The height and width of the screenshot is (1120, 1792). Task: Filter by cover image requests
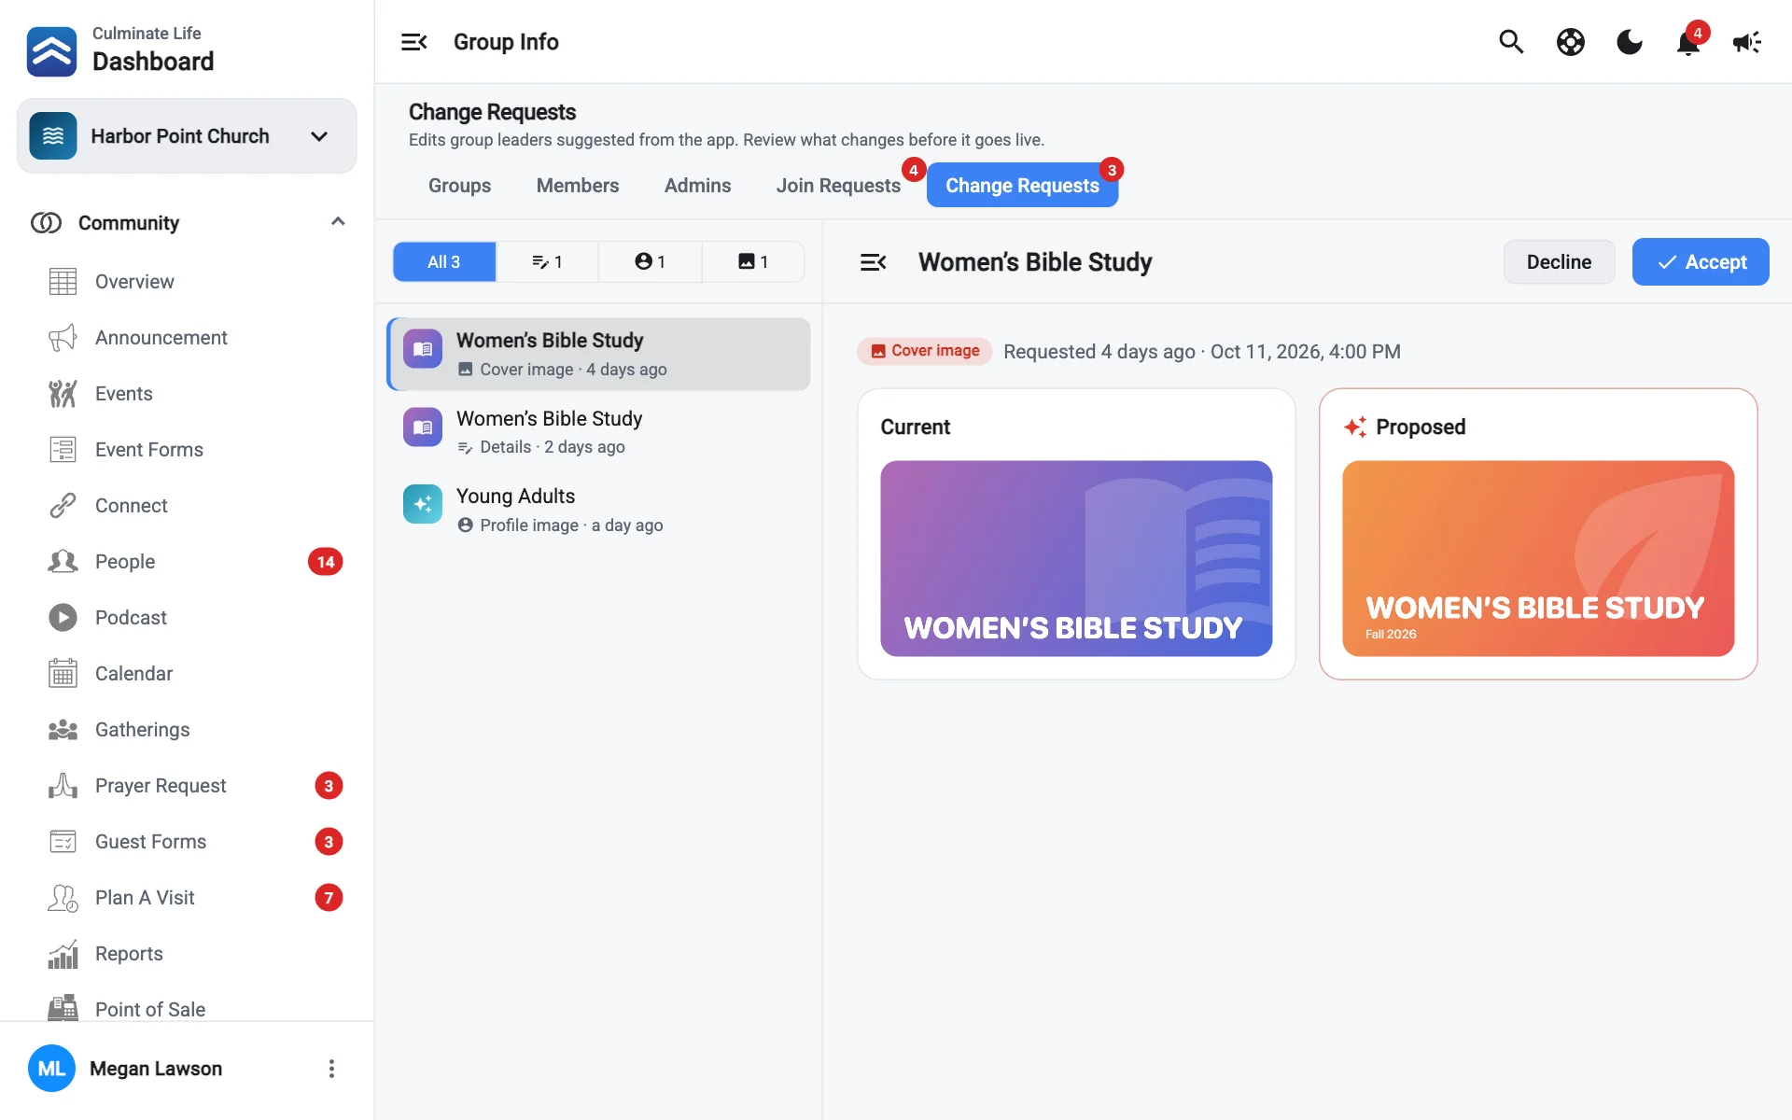coord(752,262)
